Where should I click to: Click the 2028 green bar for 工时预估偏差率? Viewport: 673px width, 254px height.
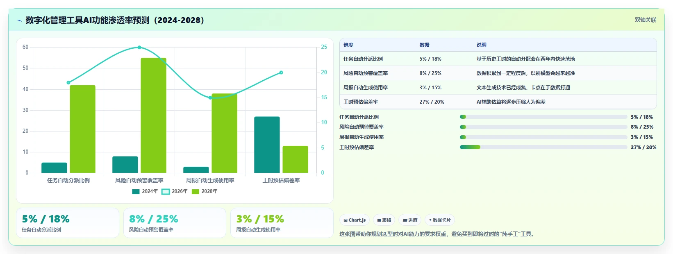pyautogui.click(x=295, y=159)
